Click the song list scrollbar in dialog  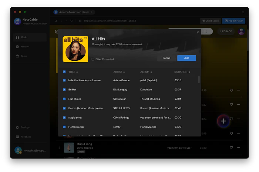click(x=199, y=79)
